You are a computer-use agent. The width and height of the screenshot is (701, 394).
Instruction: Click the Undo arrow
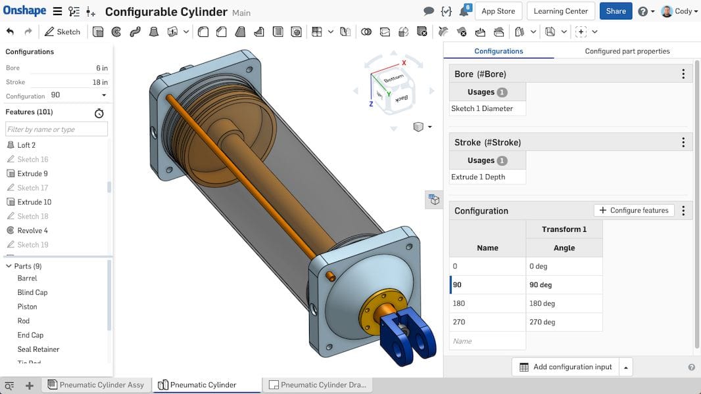click(x=10, y=32)
